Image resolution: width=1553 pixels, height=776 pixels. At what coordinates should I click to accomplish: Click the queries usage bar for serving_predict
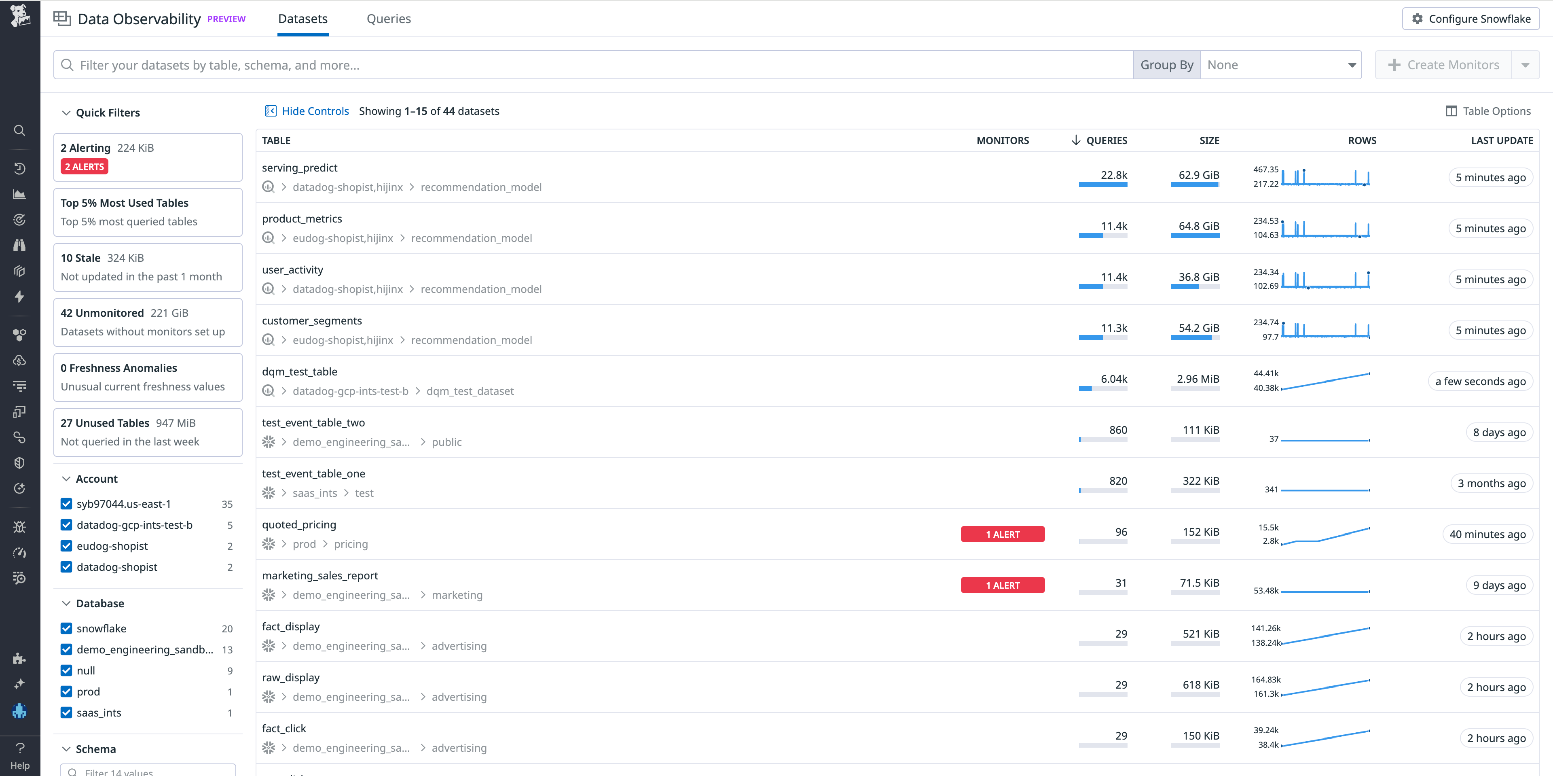[x=1104, y=186]
